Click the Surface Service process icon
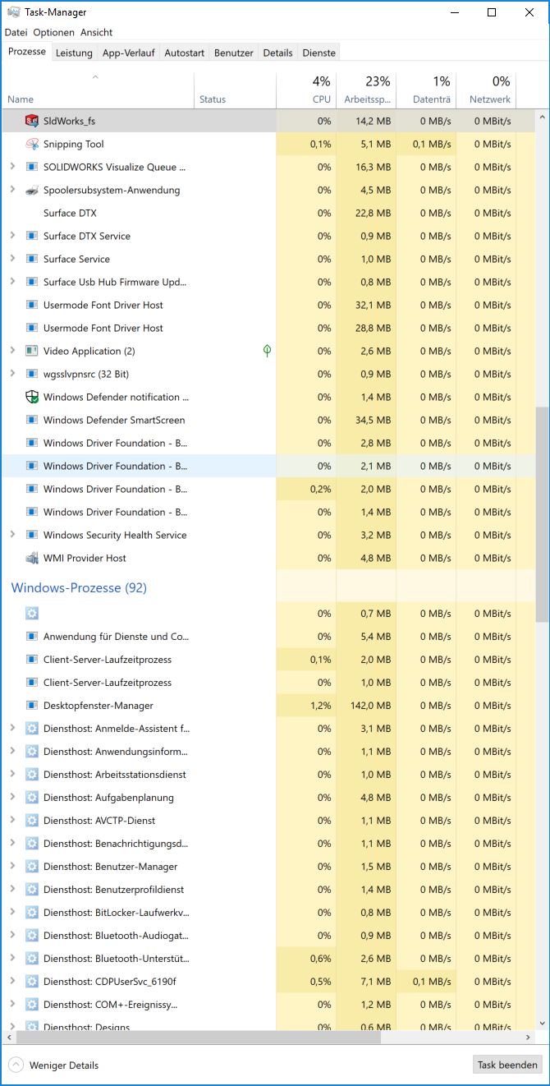The height and width of the screenshot is (1086, 550). point(32,259)
